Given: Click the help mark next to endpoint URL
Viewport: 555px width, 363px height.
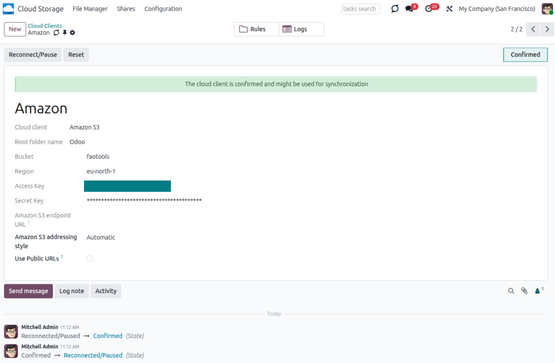Looking at the screenshot, I should point(28,223).
